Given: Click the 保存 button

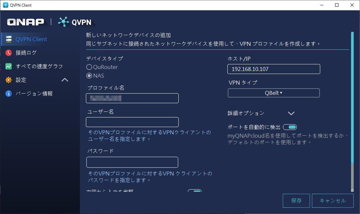Looking at the screenshot, I should 296,201.
